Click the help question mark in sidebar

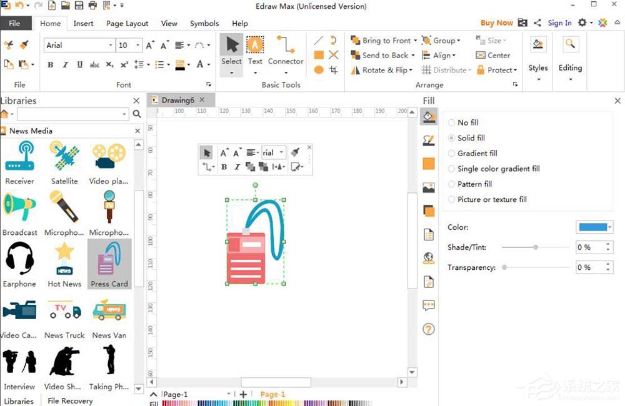[x=429, y=329]
